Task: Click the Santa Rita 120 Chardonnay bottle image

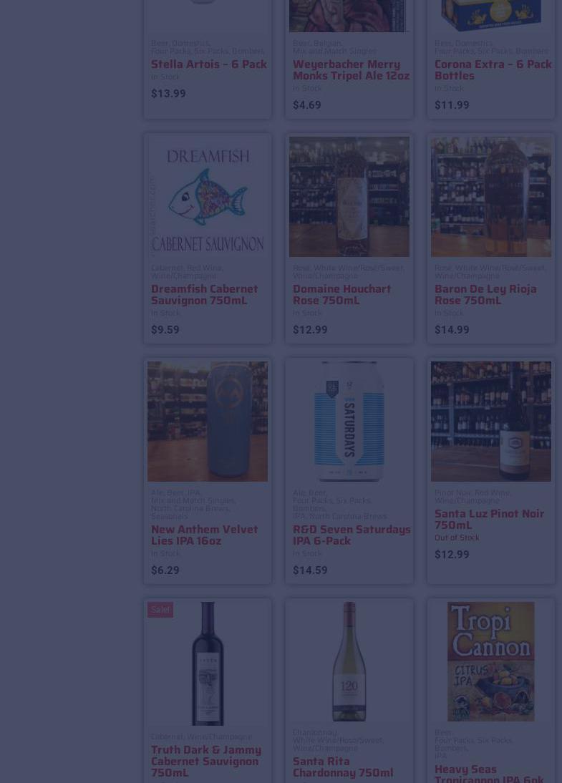Action: [x=349, y=661]
